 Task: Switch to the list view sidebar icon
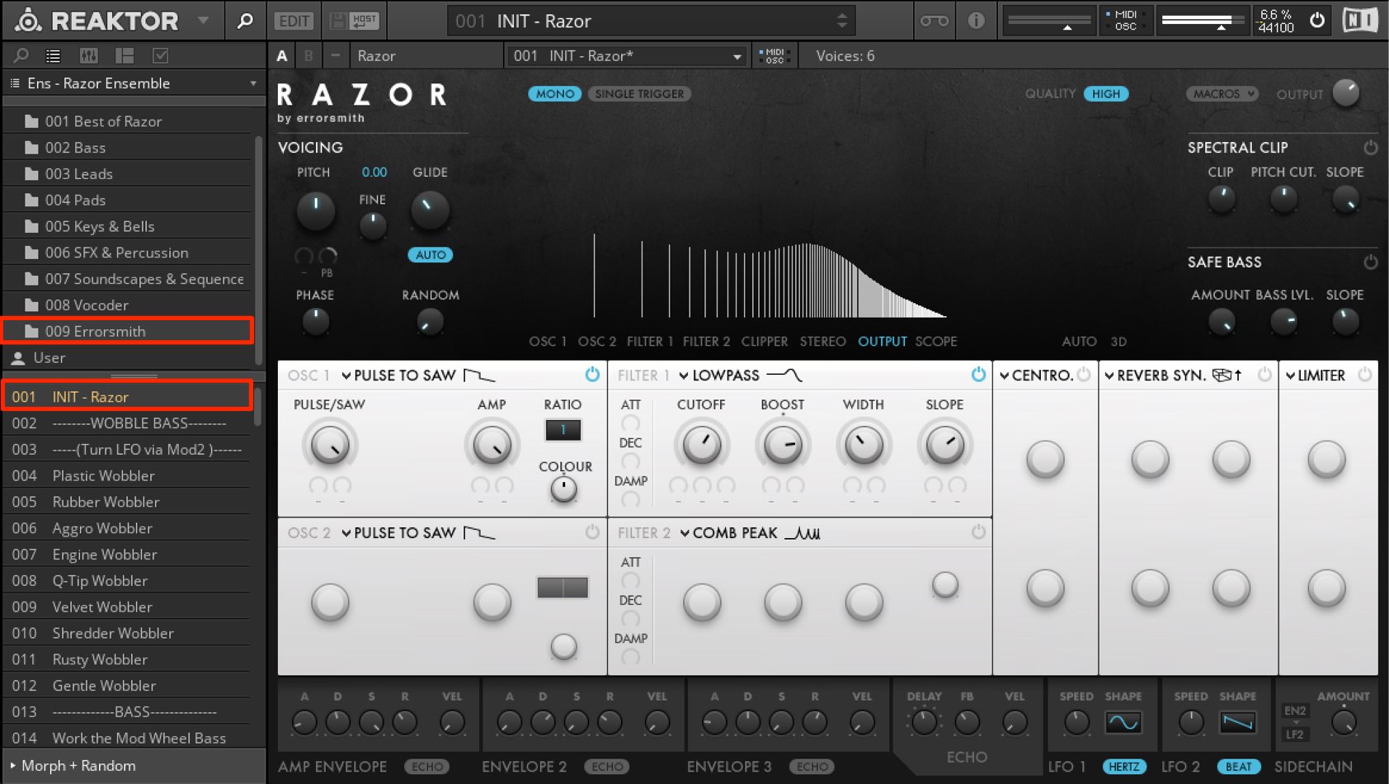(x=53, y=55)
